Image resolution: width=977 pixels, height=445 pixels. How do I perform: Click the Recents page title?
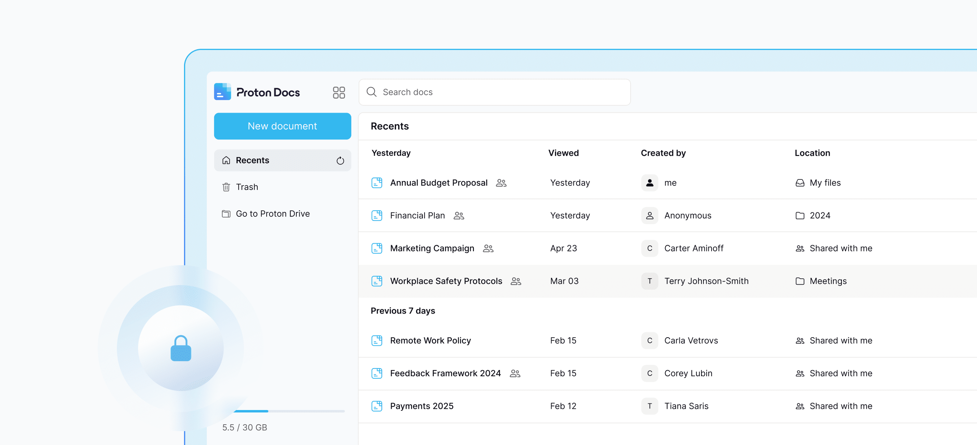pyautogui.click(x=390, y=126)
